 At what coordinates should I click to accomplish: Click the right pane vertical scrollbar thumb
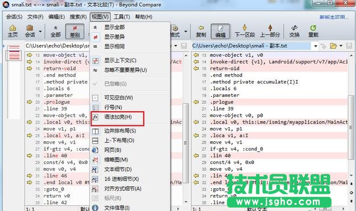pyautogui.click(x=351, y=128)
